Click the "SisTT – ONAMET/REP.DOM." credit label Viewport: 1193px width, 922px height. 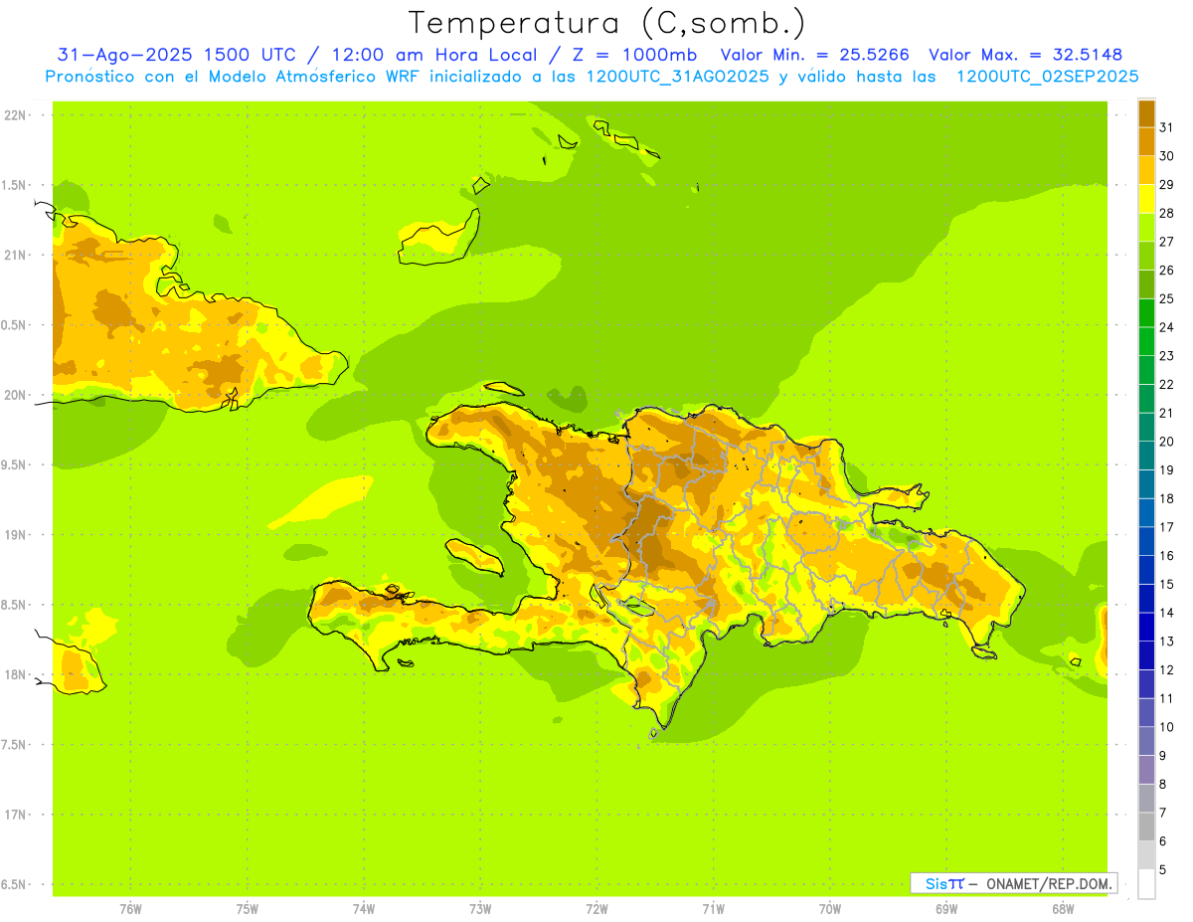click(x=1013, y=883)
